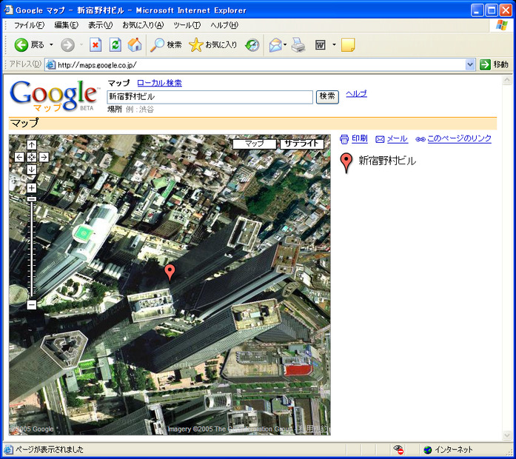Open the 編集(E) menu

tap(66, 25)
